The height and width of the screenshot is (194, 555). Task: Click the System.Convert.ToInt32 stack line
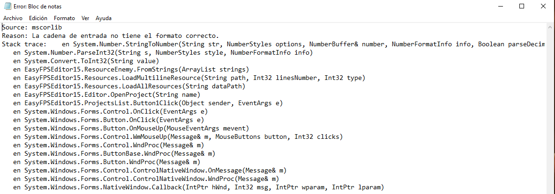[86, 61]
